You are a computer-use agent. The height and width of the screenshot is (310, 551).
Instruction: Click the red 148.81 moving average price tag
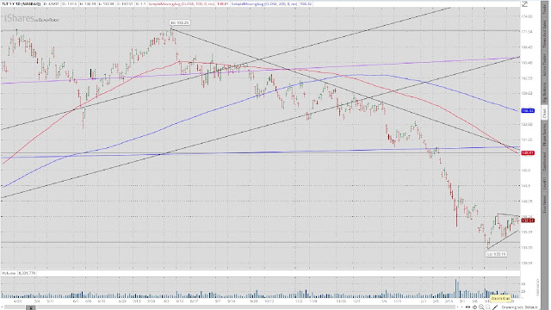tap(528, 153)
